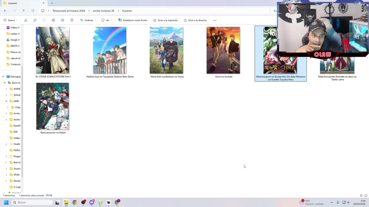369x207 pixels.
Task: Select the ESD folder in the tree
Action: pos(15,132)
